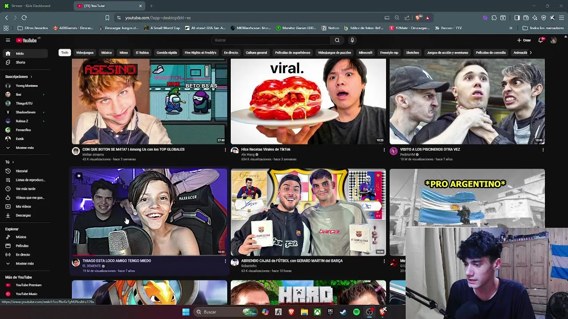The width and height of the screenshot is (568, 319).
Task: Open the PRO ARGENTINO video thumbnail
Action: point(467,198)
